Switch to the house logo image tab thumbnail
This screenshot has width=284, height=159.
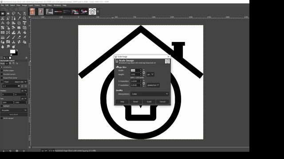click(x=92, y=12)
